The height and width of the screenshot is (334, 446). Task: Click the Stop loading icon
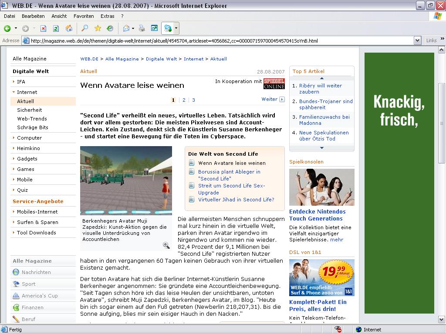[43, 29]
